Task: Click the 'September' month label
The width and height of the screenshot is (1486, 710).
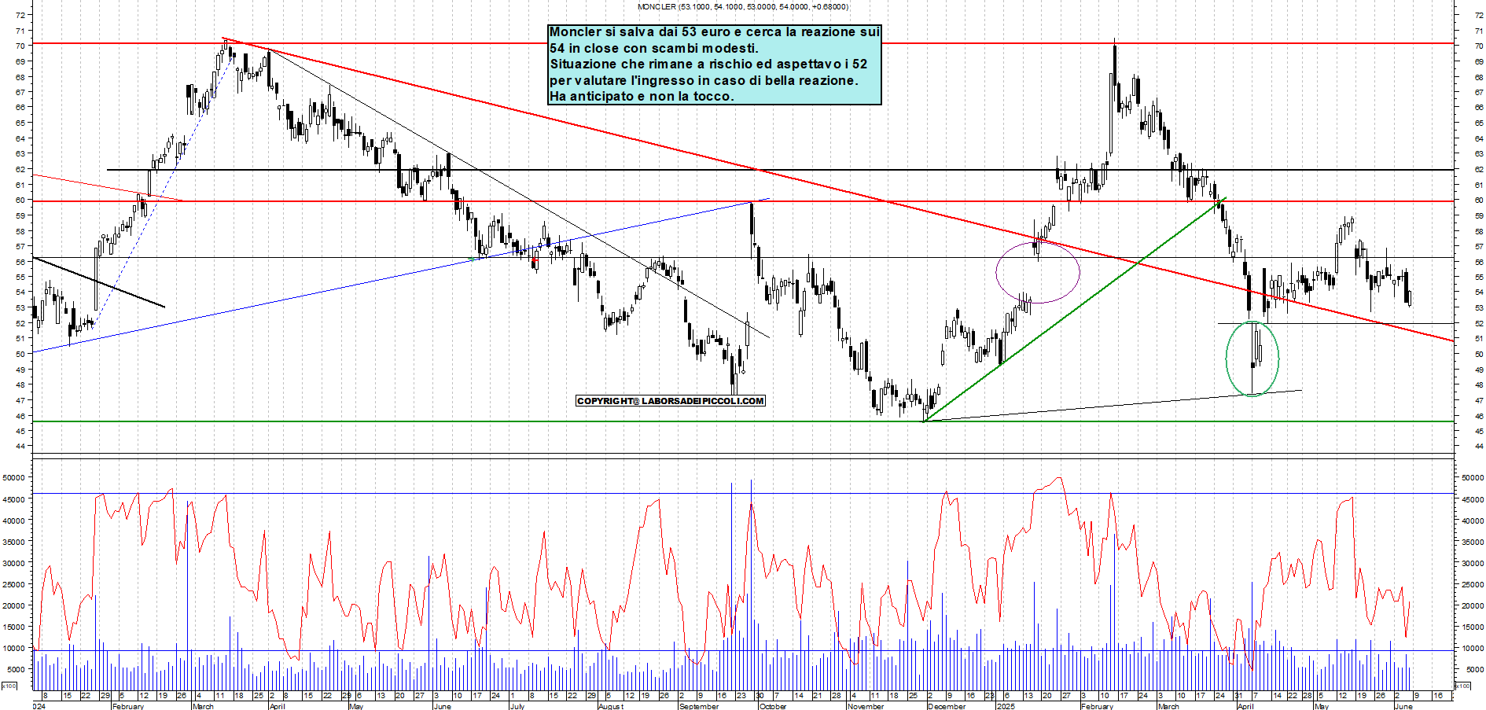Action: pyautogui.click(x=699, y=706)
